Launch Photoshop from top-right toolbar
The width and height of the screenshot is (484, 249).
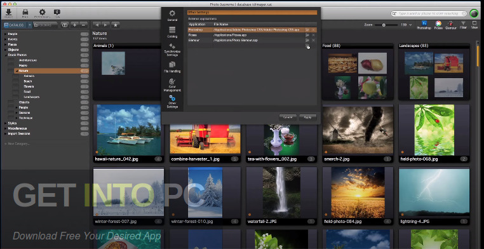[424, 25]
